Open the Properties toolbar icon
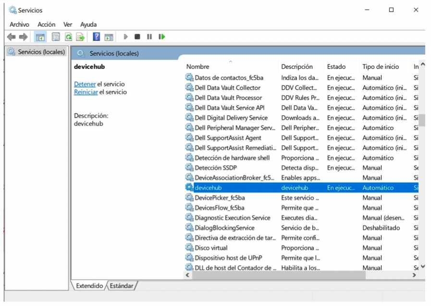 click(56, 37)
